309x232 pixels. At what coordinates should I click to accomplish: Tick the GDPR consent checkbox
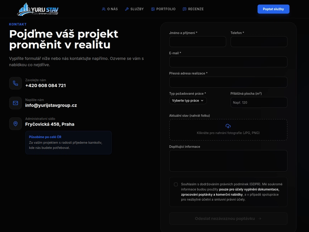point(176,184)
